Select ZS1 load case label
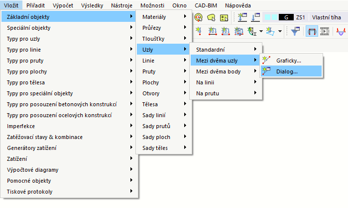 [x=301, y=17]
